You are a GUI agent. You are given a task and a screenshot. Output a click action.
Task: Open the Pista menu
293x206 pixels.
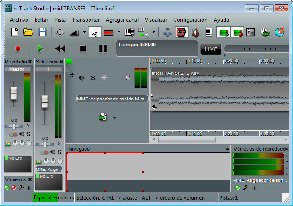click(x=60, y=20)
